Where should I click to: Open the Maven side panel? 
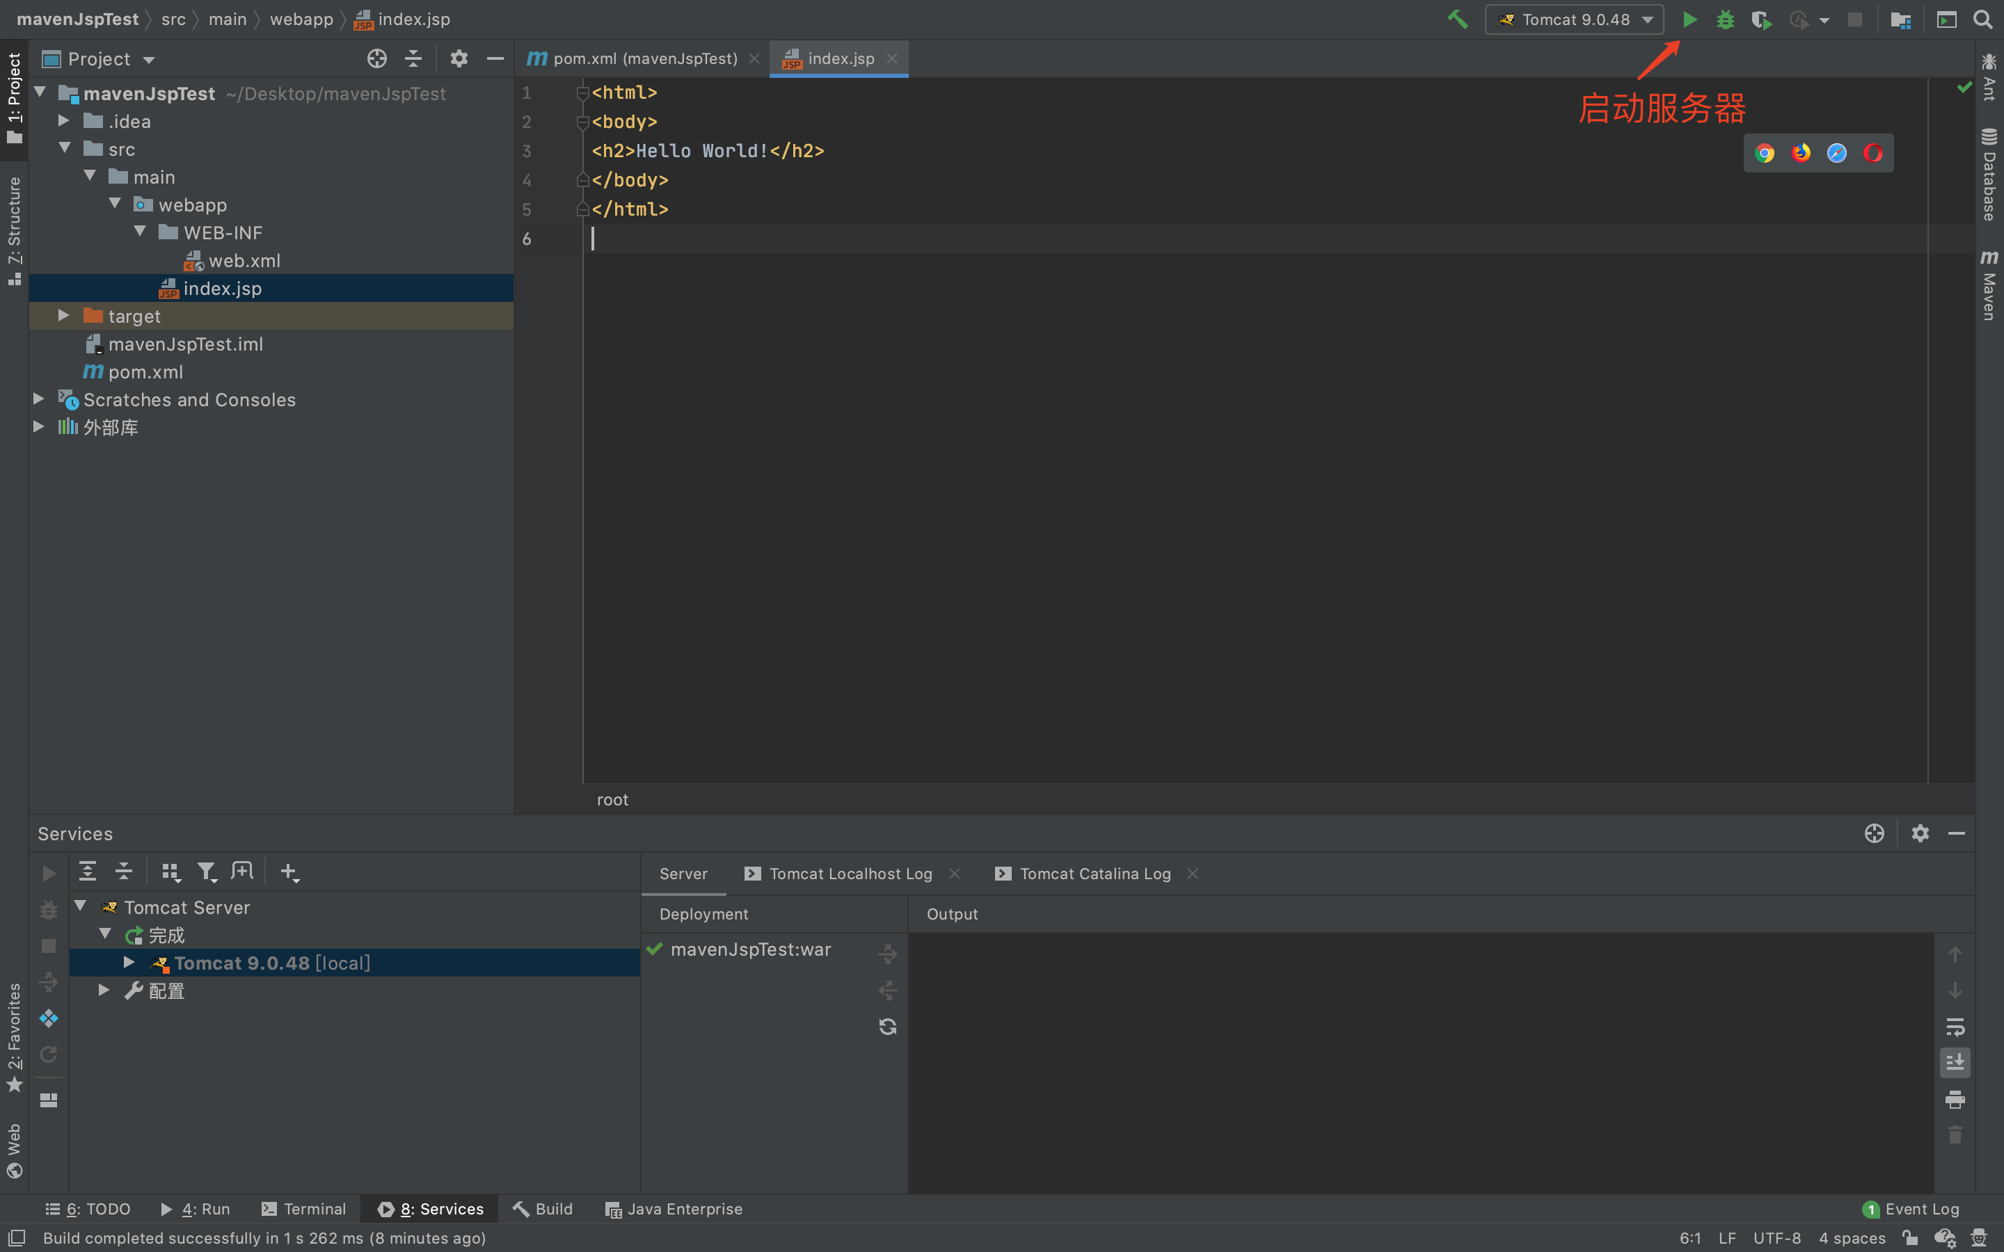click(1988, 287)
